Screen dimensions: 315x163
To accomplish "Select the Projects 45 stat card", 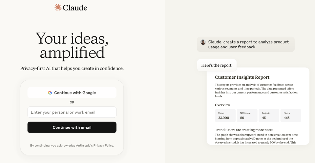I will [x=269, y=116].
